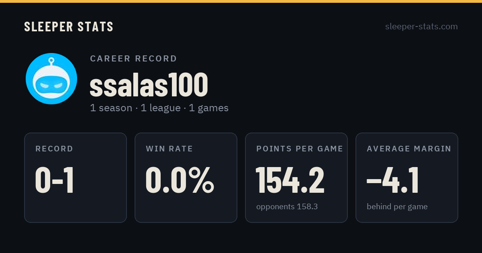Open the AVERAGE MARGIN stat card

(x=407, y=178)
